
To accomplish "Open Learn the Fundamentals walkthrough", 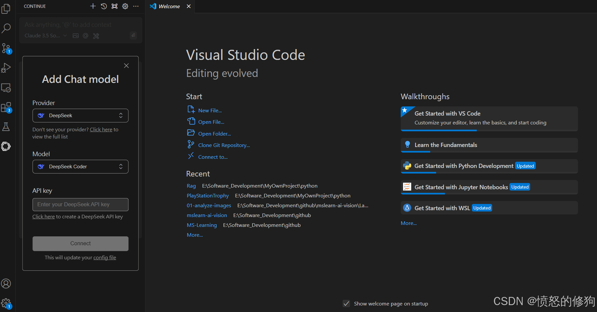I will click(x=489, y=145).
